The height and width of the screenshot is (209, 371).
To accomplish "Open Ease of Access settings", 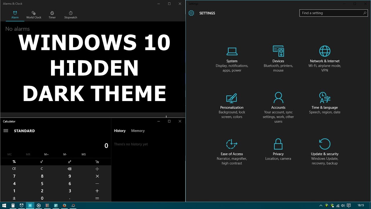I will tap(232, 152).
